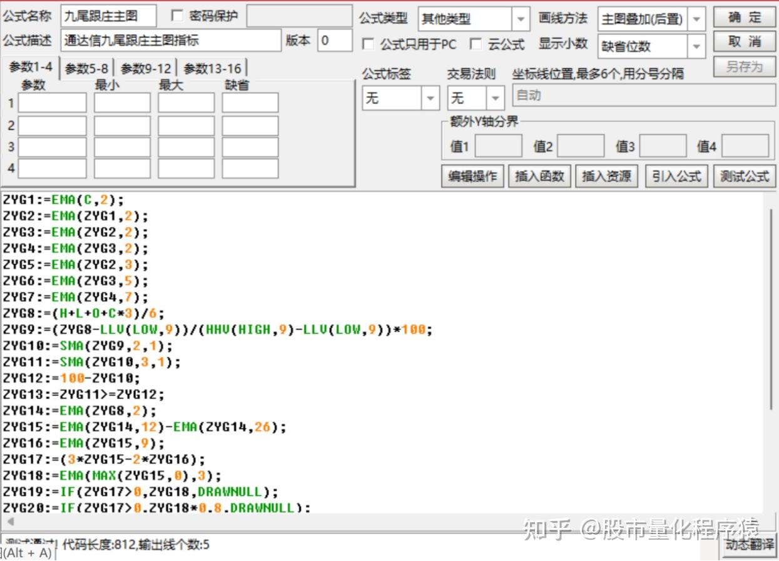Focus the 公式名称 input field
The image size is (779, 561).
point(109,16)
